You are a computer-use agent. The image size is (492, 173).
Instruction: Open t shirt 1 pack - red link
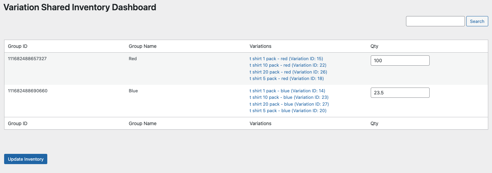coord(286,58)
